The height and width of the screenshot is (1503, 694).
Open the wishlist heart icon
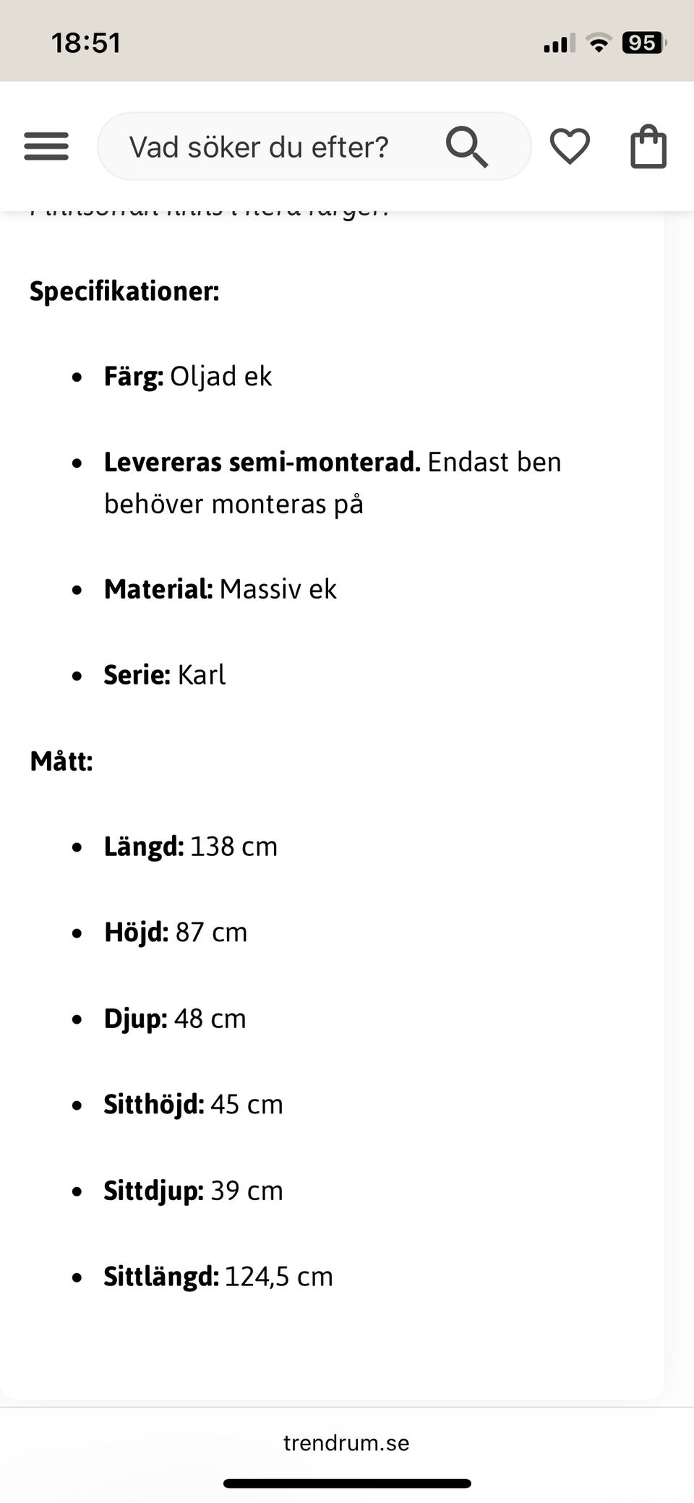[x=570, y=147]
